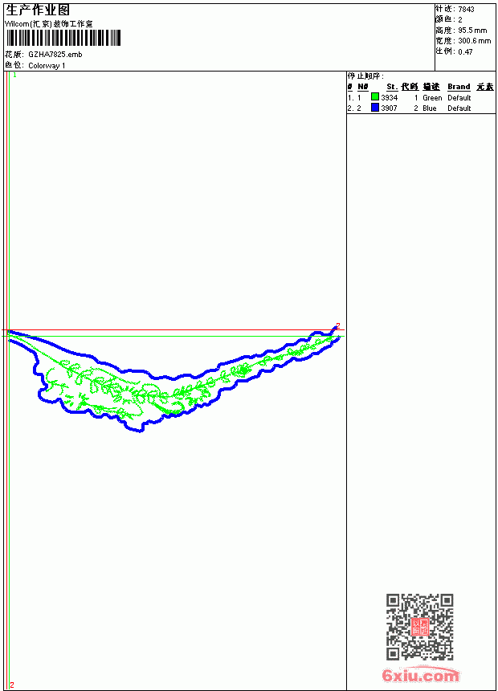Click the St. column header
Viewport: 498px width, 691px height.
click(x=392, y=87)
